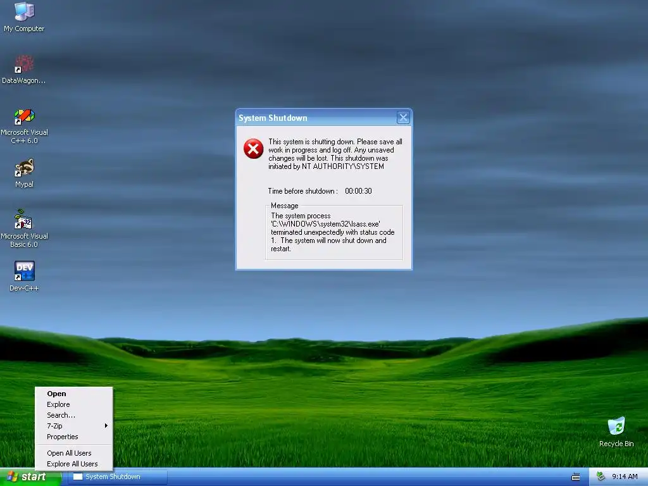Click the 00:00:30 shutdown countdown
Viewport: 648px width, 486px height.
(x=358, y=191)
